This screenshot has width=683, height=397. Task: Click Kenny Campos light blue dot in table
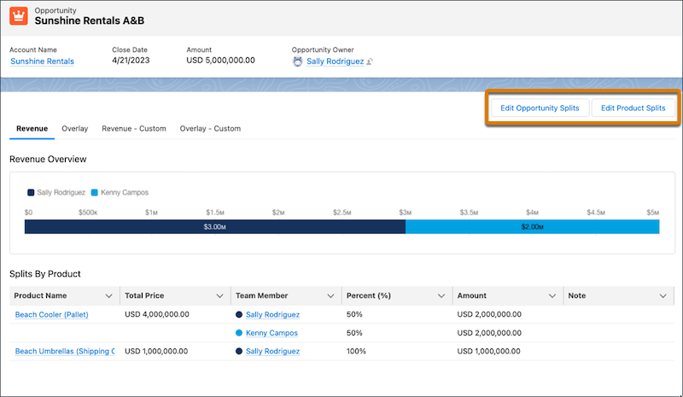click(x=239, y=333)
